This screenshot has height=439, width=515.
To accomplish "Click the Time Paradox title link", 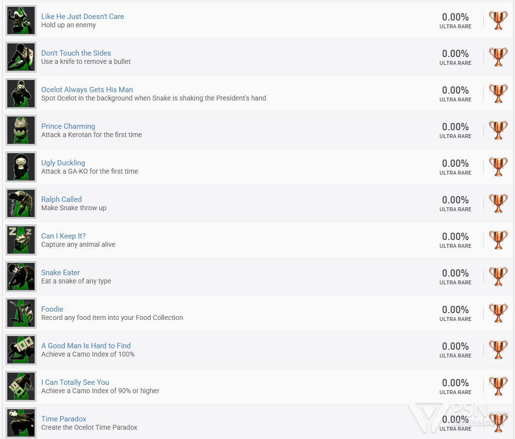I will tap(64, 419).
